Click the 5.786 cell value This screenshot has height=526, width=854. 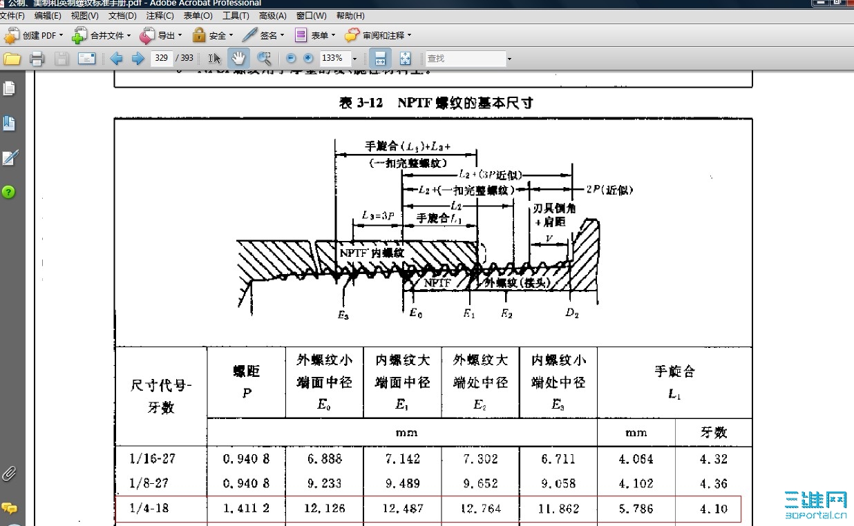pyautogui.click(x=636, y=509)
